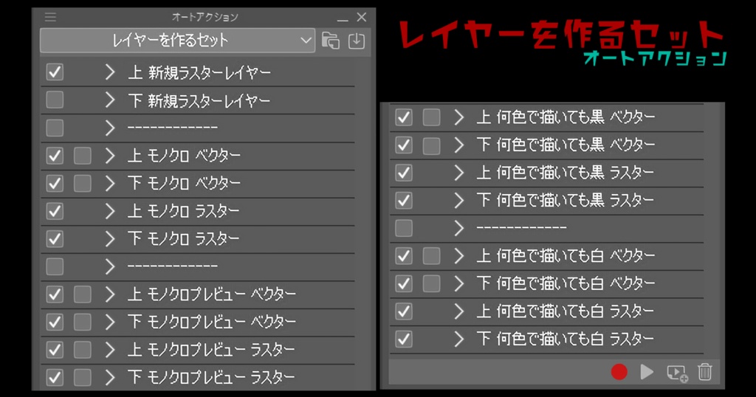Image resolution: width=756 pixels, height=397 pixels.
Task: Select the 下 モノクロプレビュー ベクター action row
Action: coord(198,322)
